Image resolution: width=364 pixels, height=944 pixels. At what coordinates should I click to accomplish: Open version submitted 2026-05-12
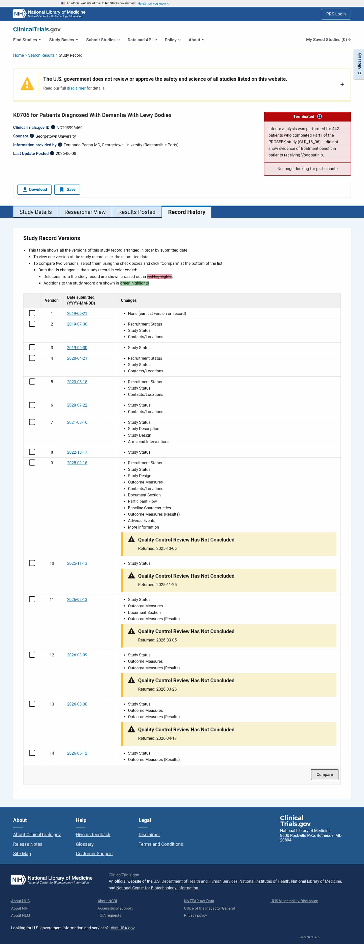tap(77, 753)
